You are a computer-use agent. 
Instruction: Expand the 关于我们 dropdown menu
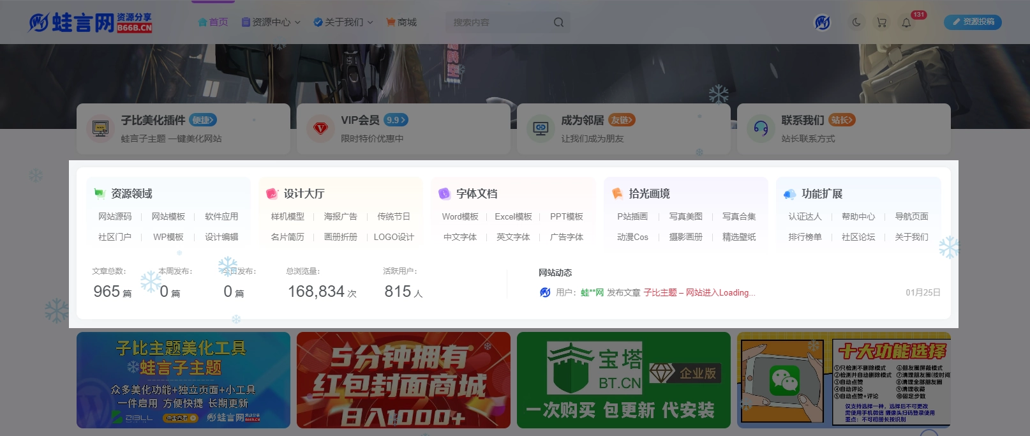tap(343, 22)
